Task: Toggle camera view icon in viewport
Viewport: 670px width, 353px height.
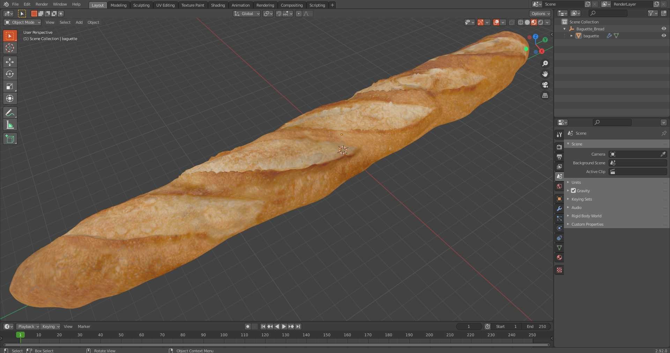Action: click(545, 85)
